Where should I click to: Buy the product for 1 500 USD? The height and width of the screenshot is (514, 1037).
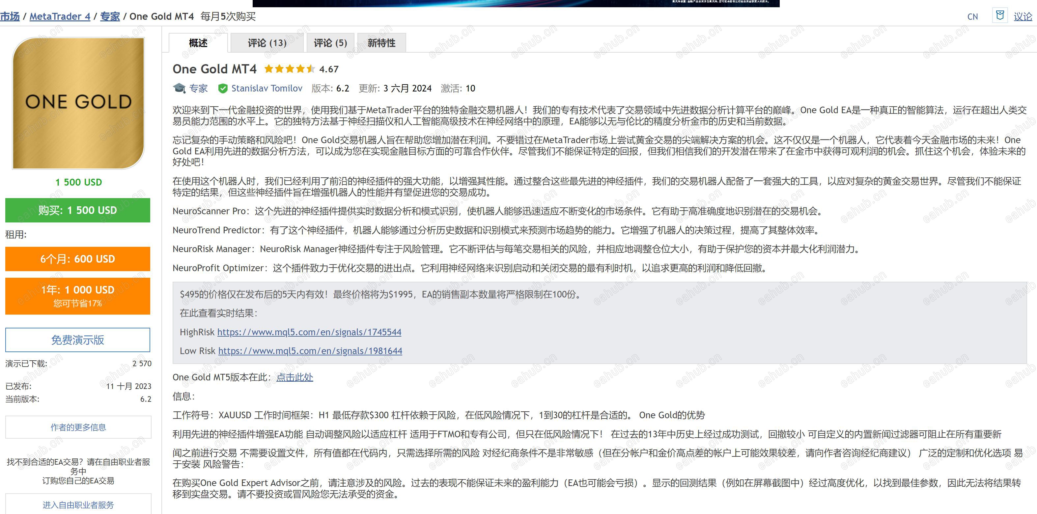coord(78,210)
